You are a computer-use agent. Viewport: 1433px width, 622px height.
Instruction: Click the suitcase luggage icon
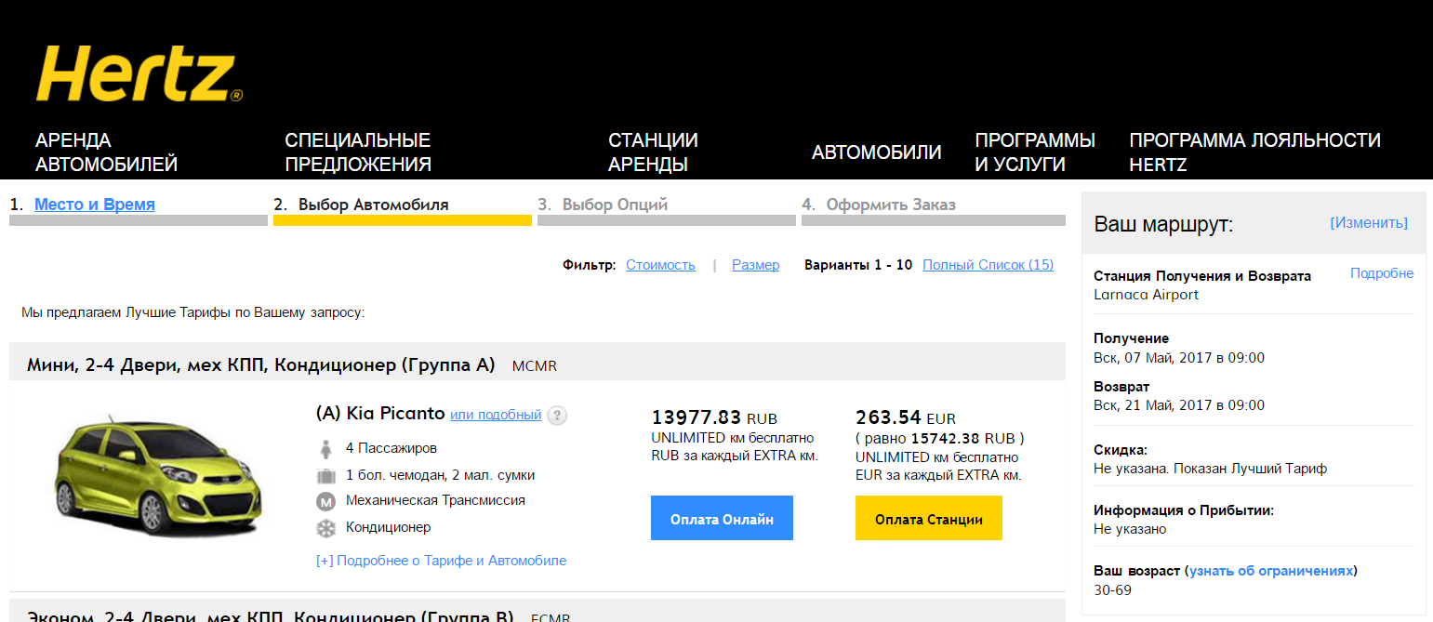(325, 476)
